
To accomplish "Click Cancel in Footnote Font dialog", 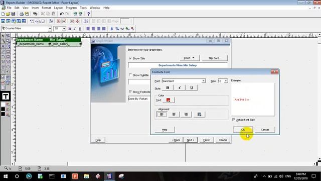I will click(265, 130).
